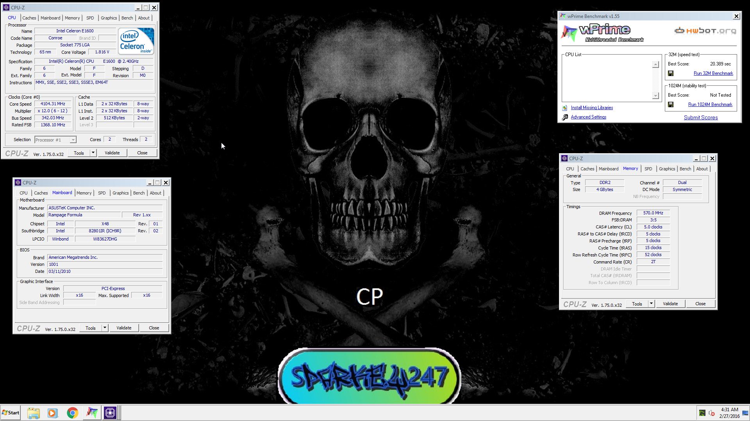Open the Bench tab in the Memory window
The height and width of the screenshot is (421, 750).
click(685, 169)
